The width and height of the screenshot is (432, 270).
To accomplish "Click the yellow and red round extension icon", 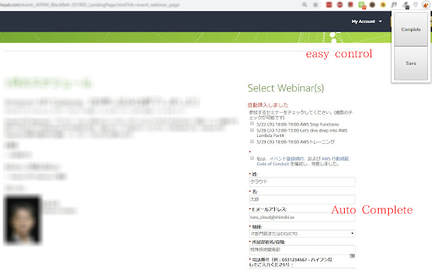I will click(x=383, y=5).
